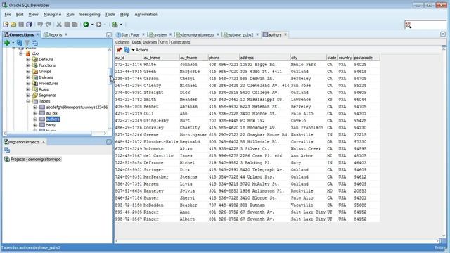This screenshot has width=450, height=253.
Task: Switch to the Constraints sub-tab
Action: (180, 42)
